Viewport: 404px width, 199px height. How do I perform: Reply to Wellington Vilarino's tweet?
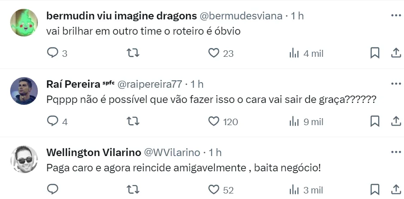[53, 189]
